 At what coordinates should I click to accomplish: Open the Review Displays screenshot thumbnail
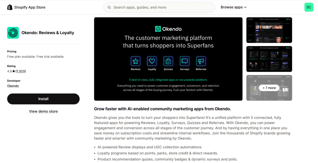click(269, 30)
